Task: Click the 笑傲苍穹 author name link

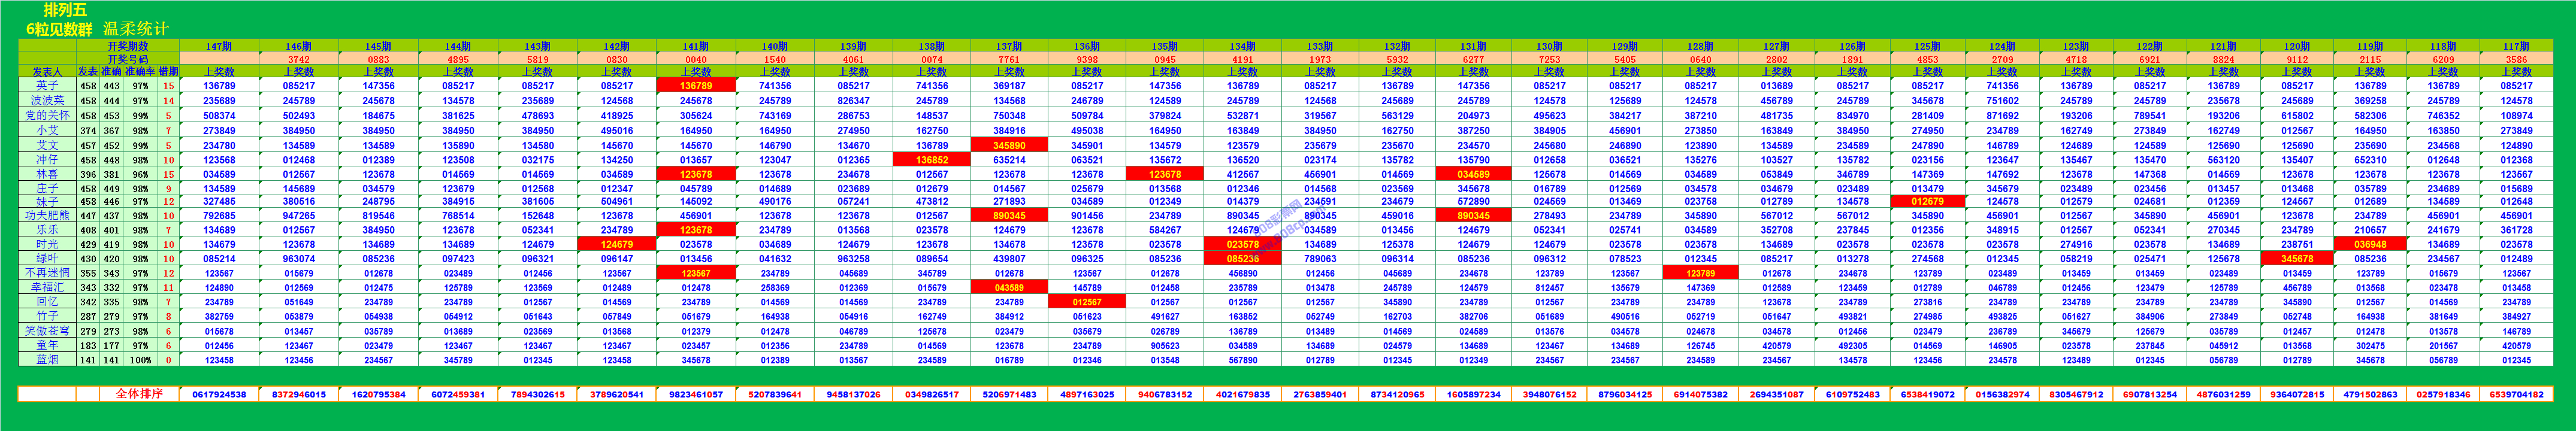Action: (47, 331)
